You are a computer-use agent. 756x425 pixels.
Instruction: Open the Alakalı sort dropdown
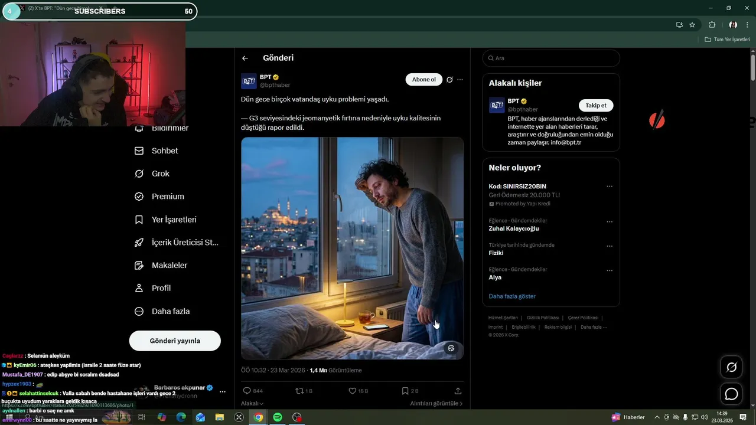click(x=252, y=403)
